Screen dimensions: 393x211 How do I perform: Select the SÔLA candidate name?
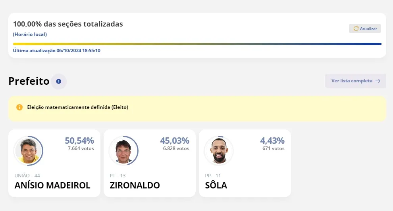click(x=216, y=185)
